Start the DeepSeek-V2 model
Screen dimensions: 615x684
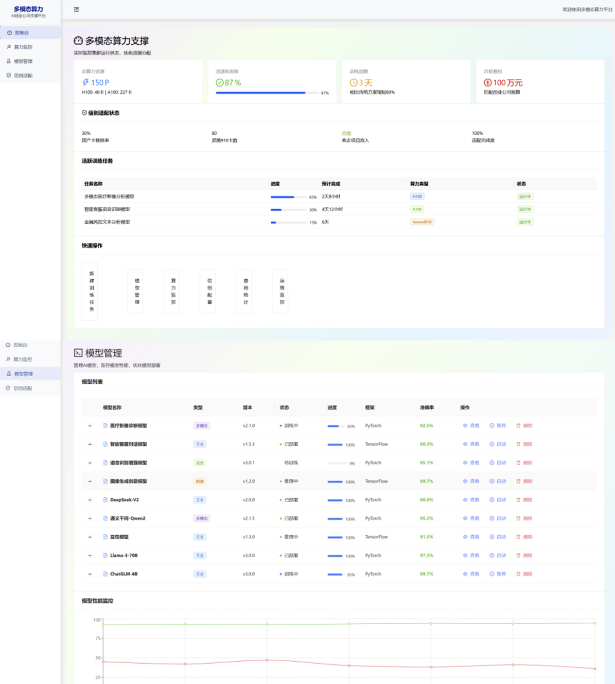click(x=498, y=500)
